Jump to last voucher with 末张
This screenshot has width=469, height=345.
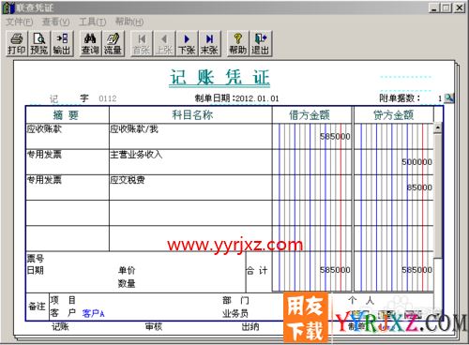pyautogui.click(x=209, y=43)
